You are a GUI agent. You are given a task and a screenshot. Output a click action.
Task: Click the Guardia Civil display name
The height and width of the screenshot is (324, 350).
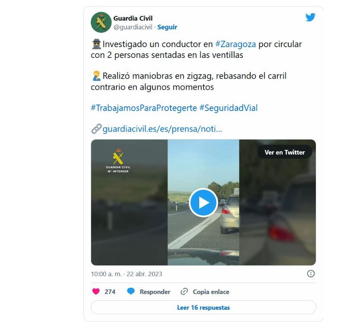(133, 18)
